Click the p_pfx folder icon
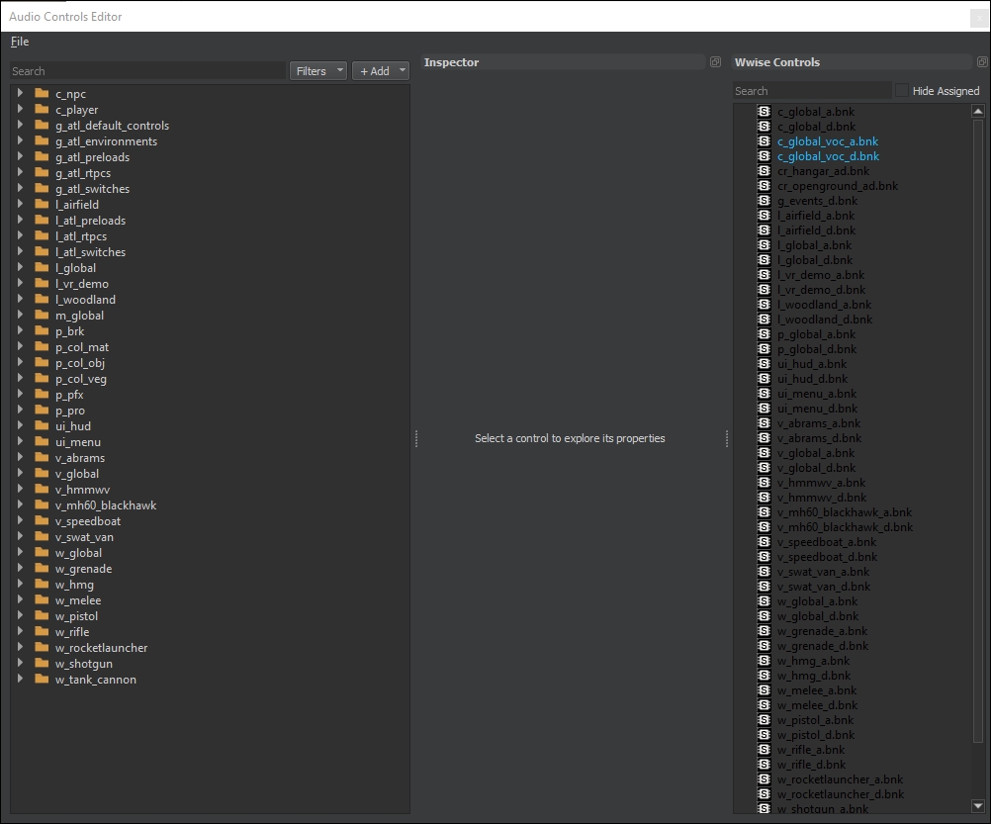The width and height of the screenshot is (991, 824). coord(42,395)
